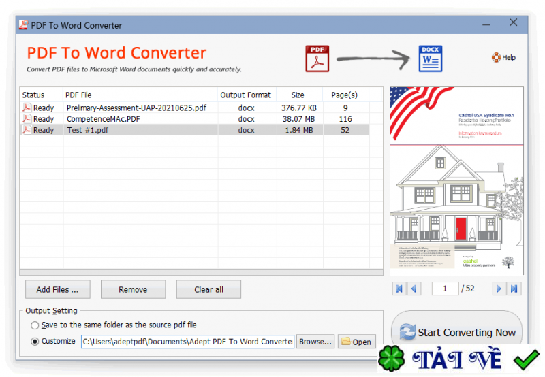Click the green clover icon near Tải Về
The height and width of the screenshot is (377, 545).
pyautogui.click(x=392, y=359)
